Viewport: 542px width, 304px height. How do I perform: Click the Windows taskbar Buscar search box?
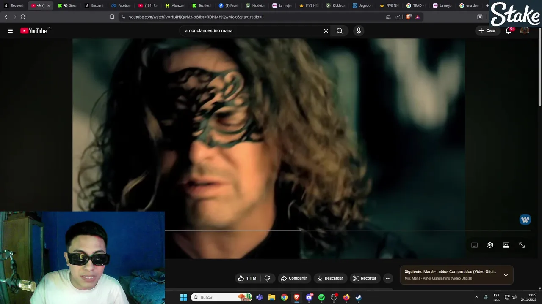(221, 297)
